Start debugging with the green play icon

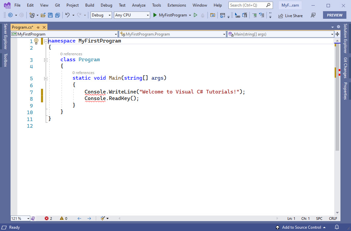[155, 15]
